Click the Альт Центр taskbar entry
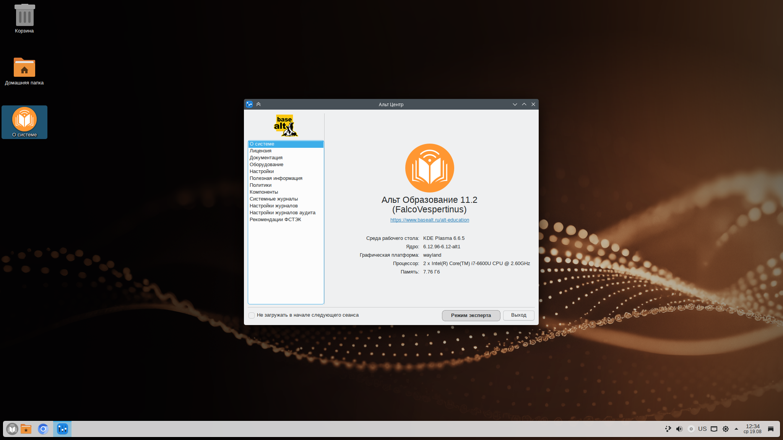 tap(62, 429)
